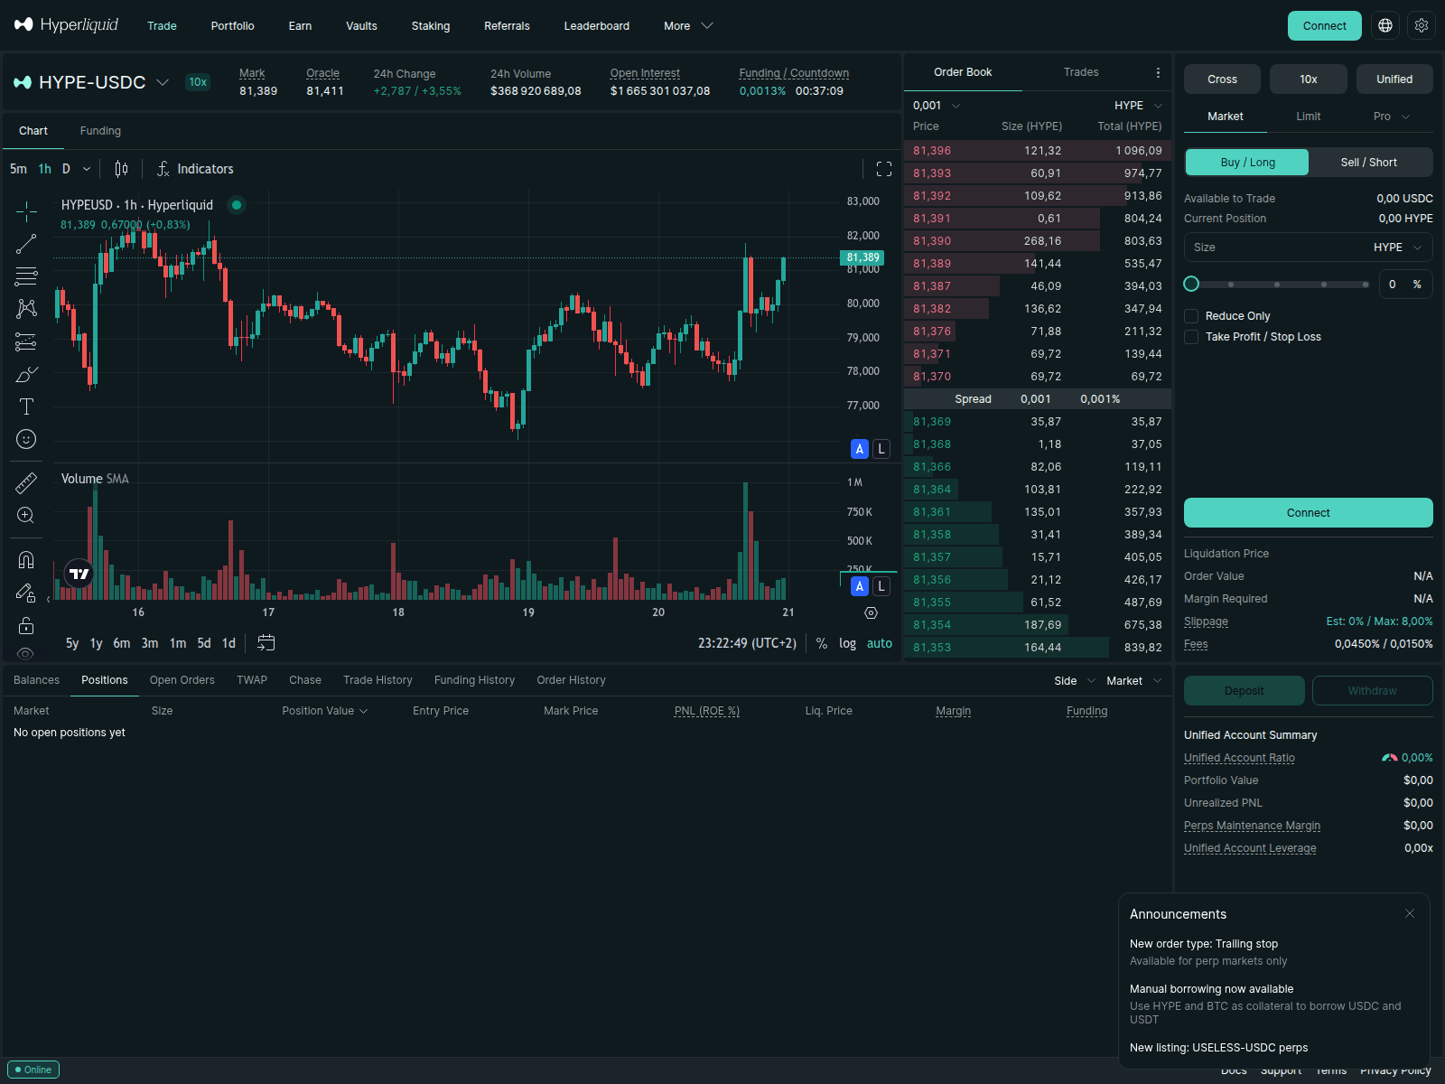Click the Hyperliquid logo
The height and width of the screenshot is (1084, 1445).
(x=66, y=25)
